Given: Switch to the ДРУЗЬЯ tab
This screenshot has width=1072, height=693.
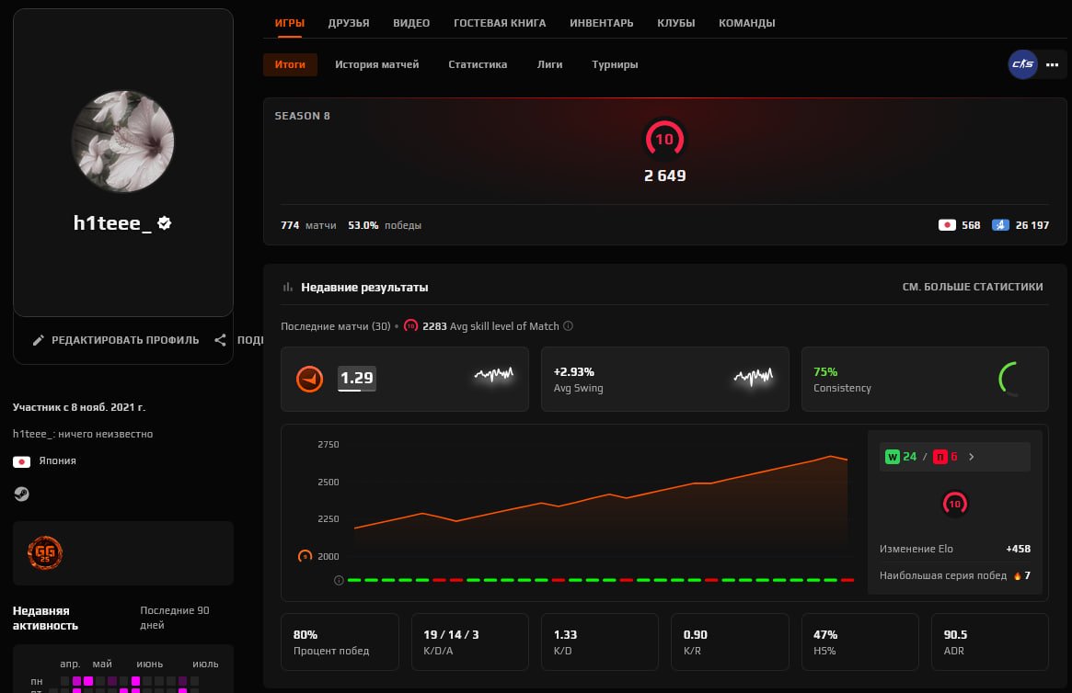Looking at the screenshot, I should coord(349,23).
